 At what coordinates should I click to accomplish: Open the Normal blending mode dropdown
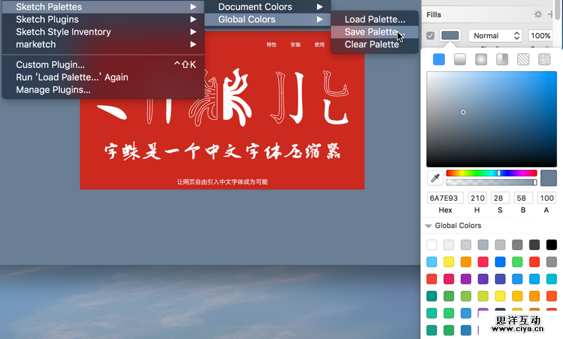[495, 36]
